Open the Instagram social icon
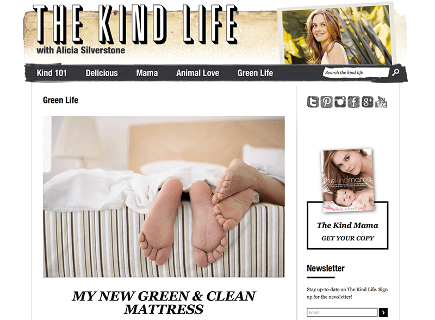 (x=340, y=102)
